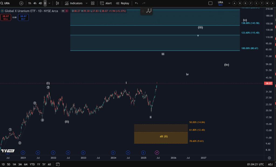Image resolution: width=276 pixels, height=167 pixels.
Task: Switch to the 4h timeframe
Action: tap(35, 3)
